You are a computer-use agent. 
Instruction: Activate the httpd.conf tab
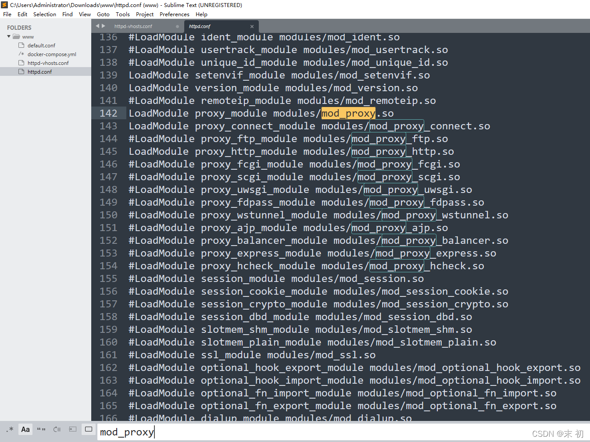[200, 26]
